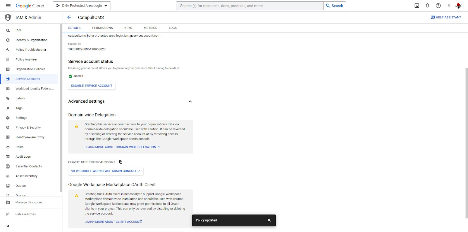
Task: Click the Settings gear icon in sidebar
Action: (x=8, y=118)
